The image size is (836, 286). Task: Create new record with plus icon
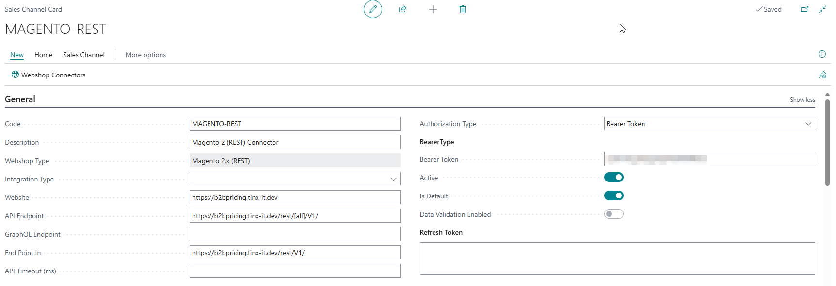tap(433, 9)
